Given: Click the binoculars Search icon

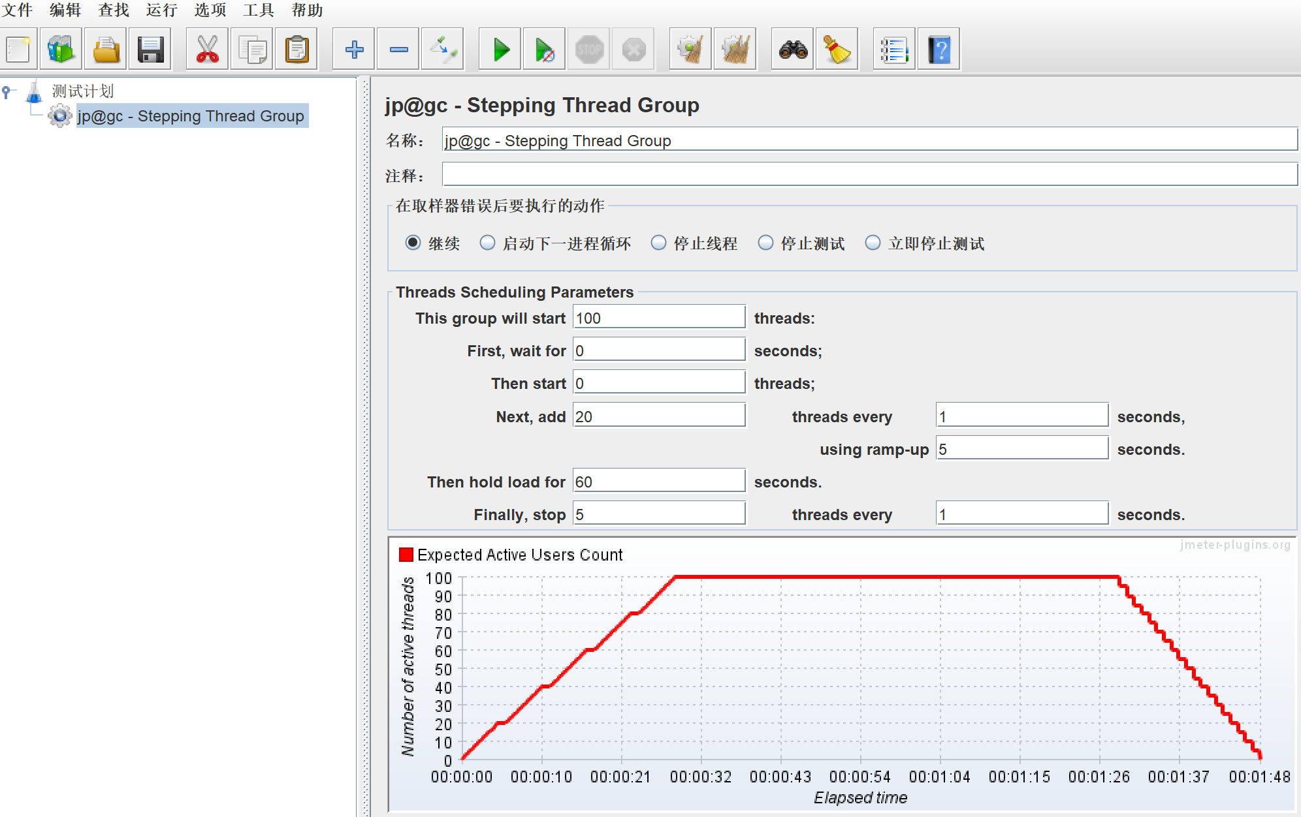Looking at the screenshot, I should 793,50.
